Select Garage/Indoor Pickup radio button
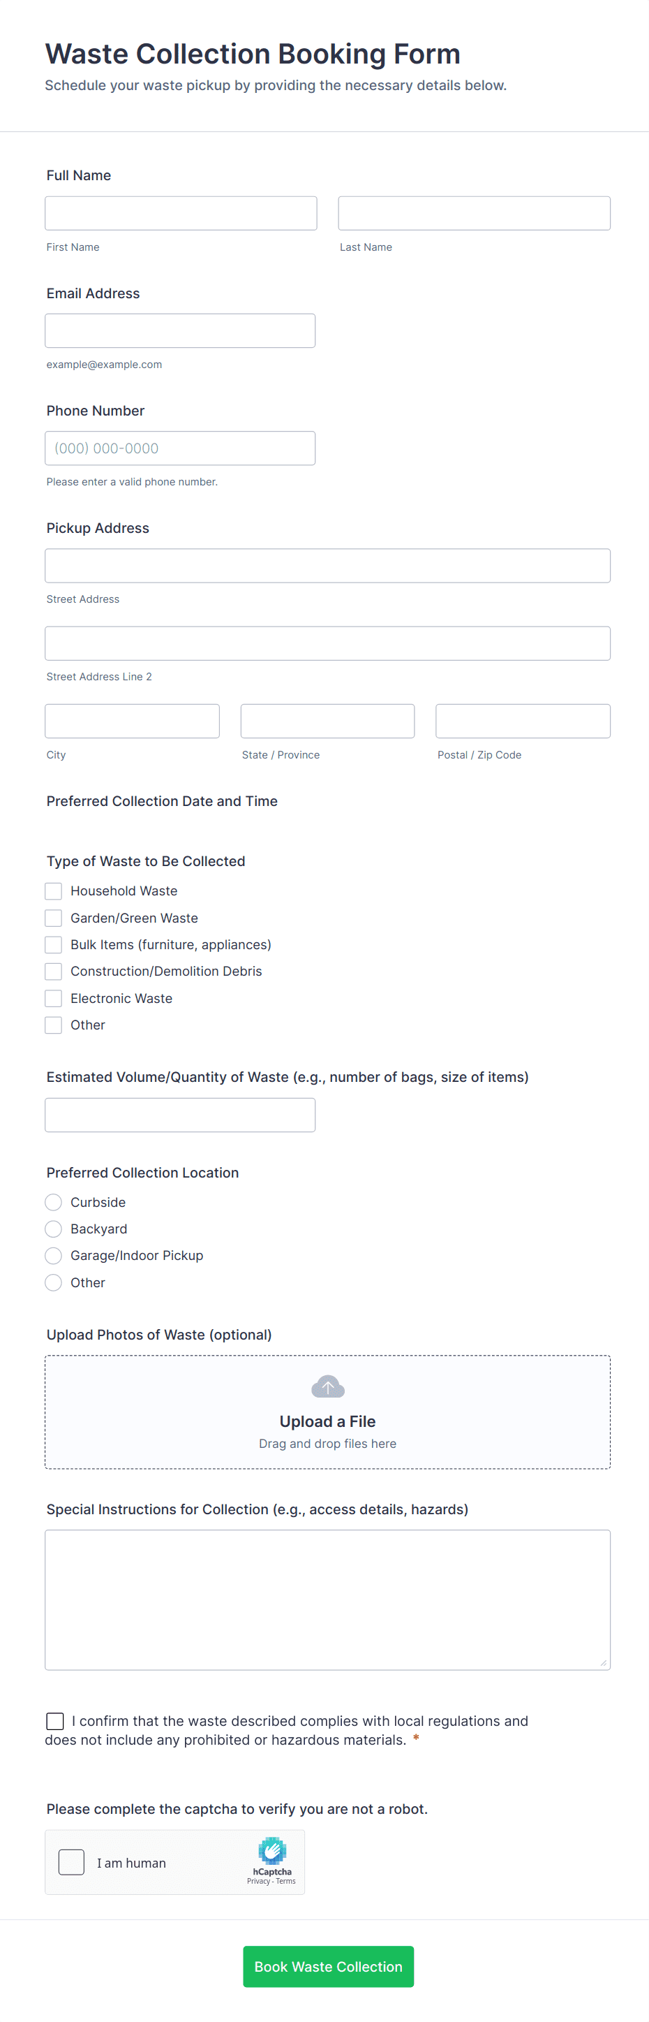Viewport: 649px width, 2022px height. pyautogui.click(x=53, y=1255)
